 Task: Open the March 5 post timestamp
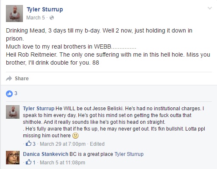coord(36,18)
